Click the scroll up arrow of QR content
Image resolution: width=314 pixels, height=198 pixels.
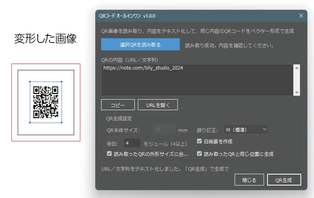pyautogui.click(x=297, y=68)
